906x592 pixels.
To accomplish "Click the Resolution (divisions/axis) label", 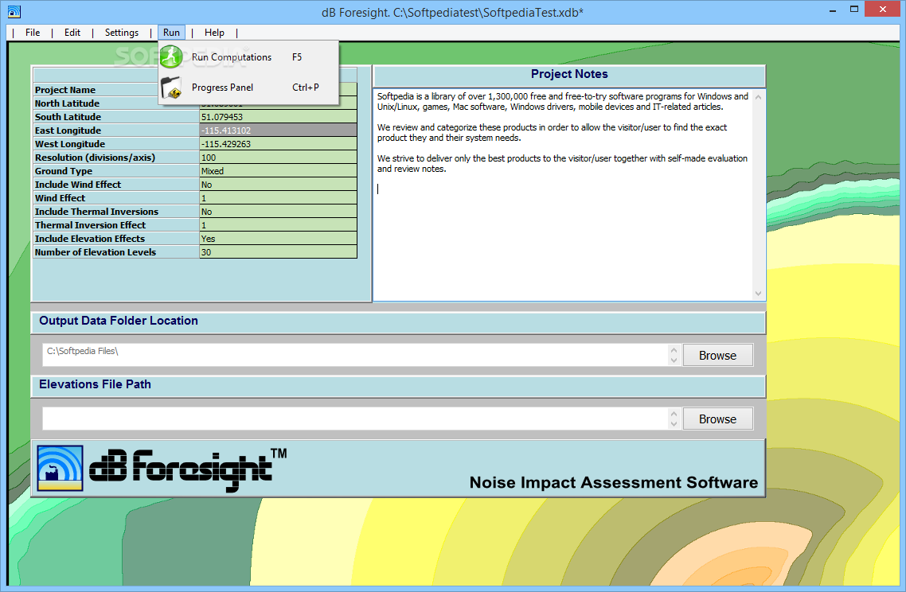I will click(x=95, y=157).
